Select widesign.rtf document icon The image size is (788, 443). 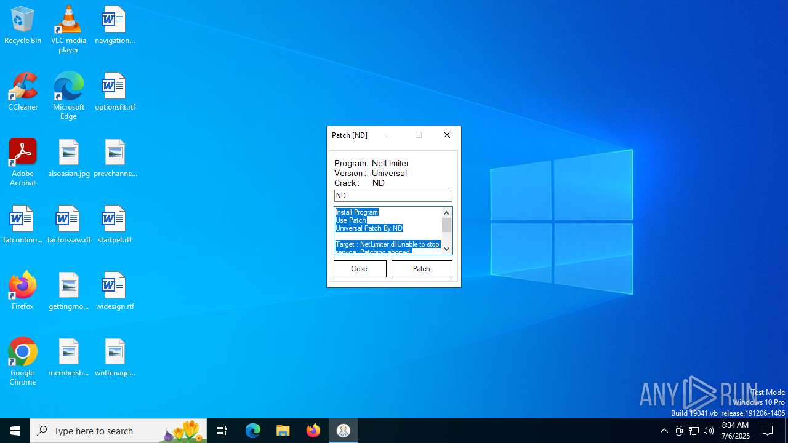pyautogui.click(x=115, y=291)
